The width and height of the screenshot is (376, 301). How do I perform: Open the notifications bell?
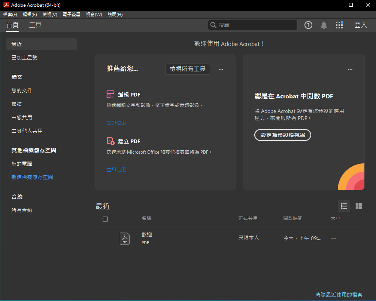tap(324, 25)
